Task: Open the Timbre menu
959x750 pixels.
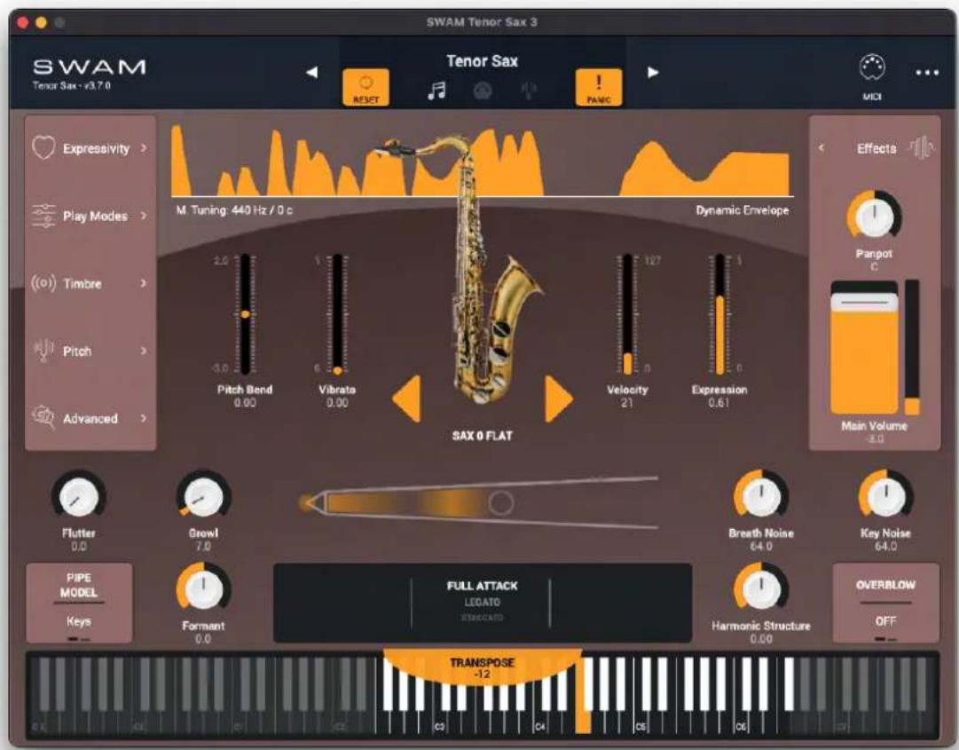Action: click(x=90, y=283)
